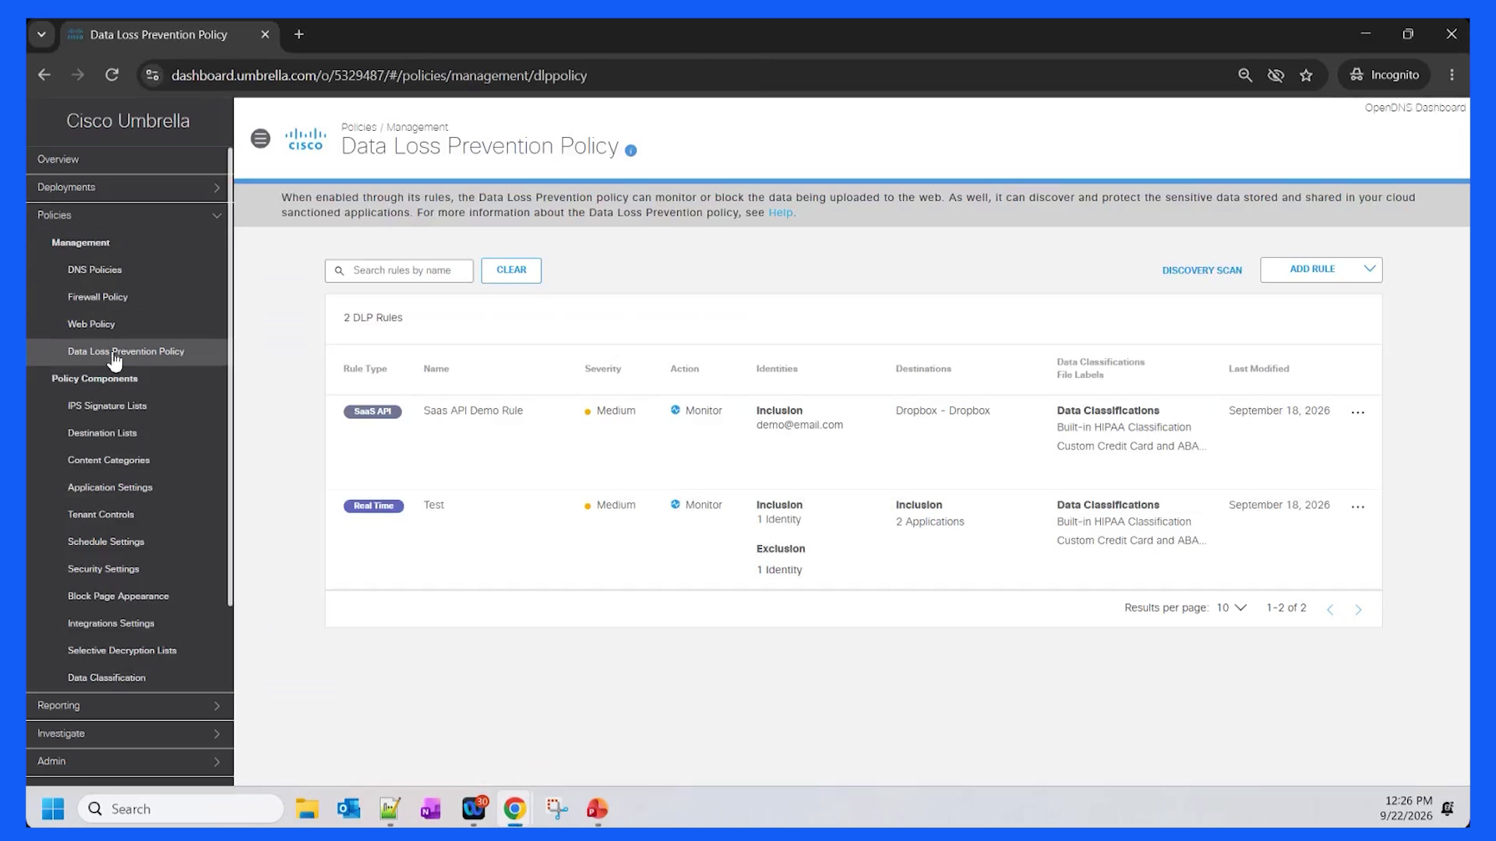Screen dimensions: 1496x841
Task: Expand the Deployments sidebar section
Action: coord(129,188)
